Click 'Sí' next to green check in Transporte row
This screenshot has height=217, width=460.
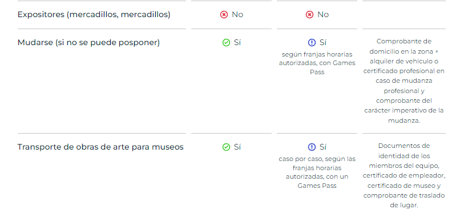point(237,147)
